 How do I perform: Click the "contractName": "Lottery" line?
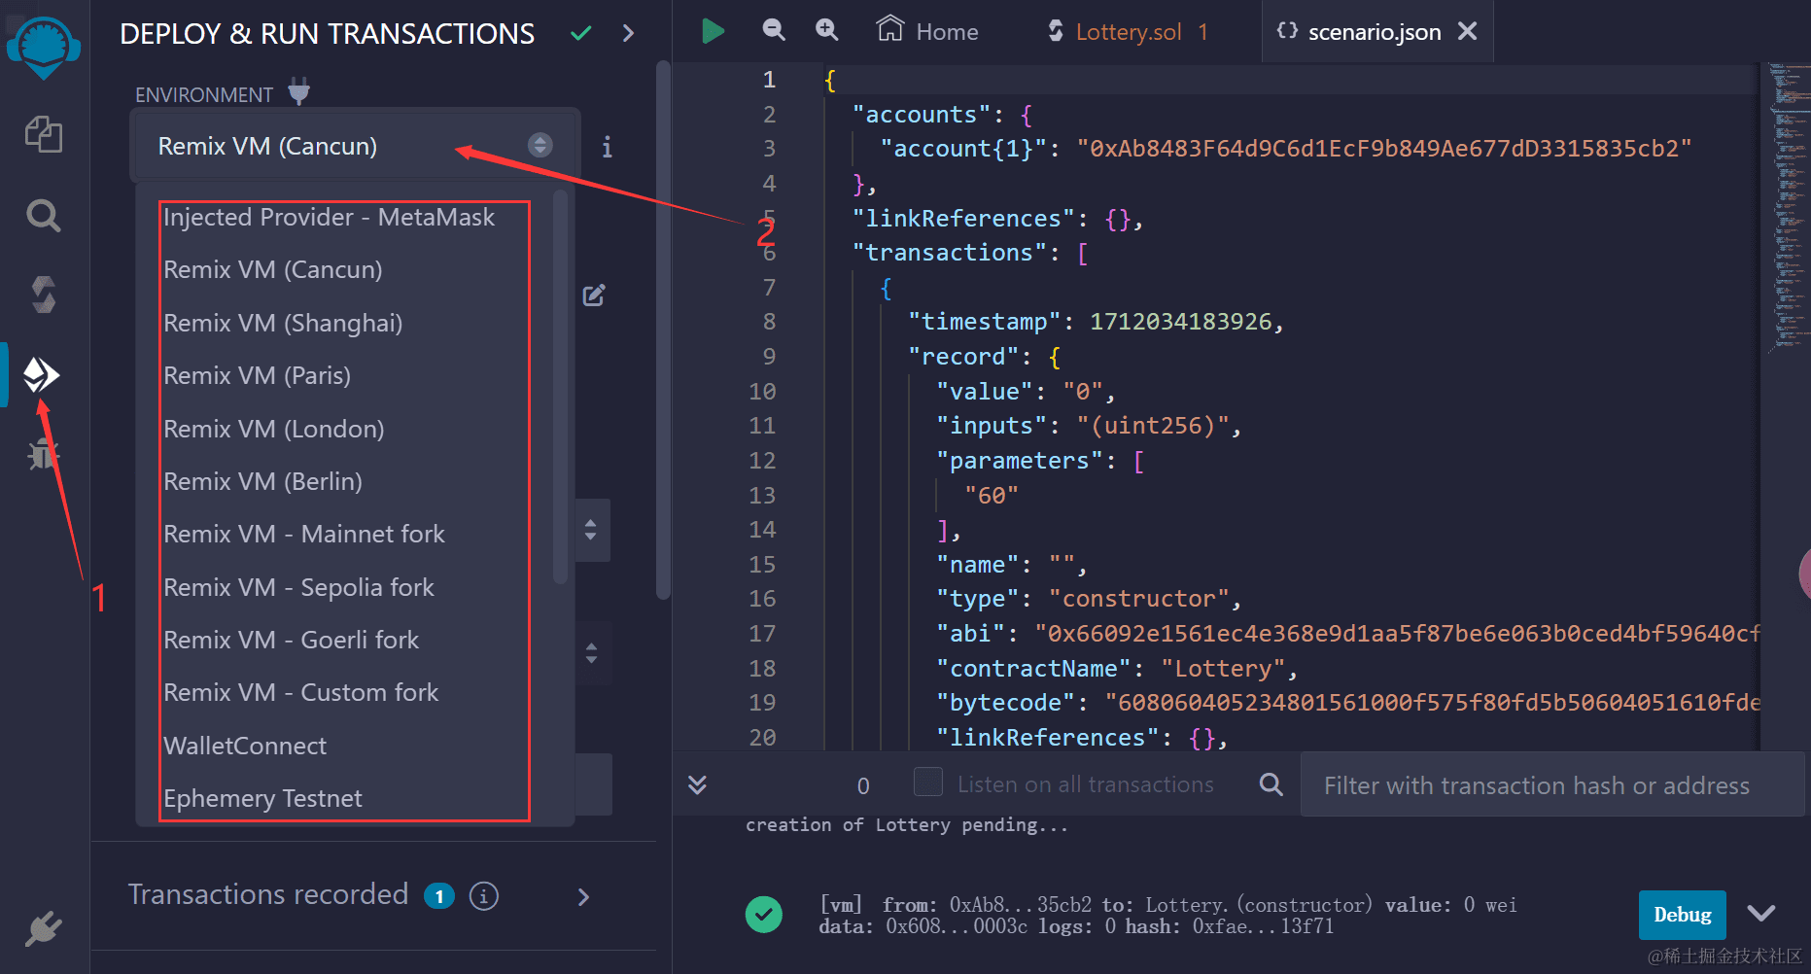tap(1117, 669)
